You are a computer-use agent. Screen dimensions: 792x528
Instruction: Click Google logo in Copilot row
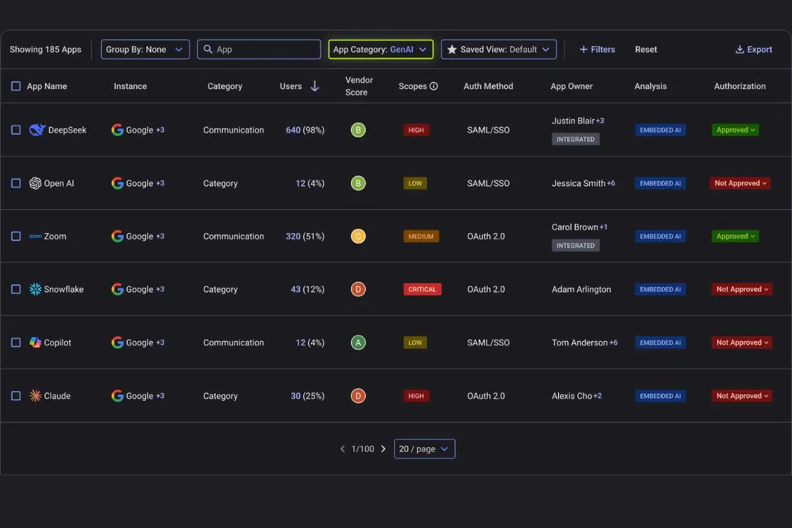[x=117, y=343]
